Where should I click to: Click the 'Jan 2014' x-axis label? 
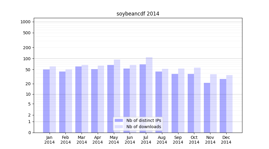50,140
